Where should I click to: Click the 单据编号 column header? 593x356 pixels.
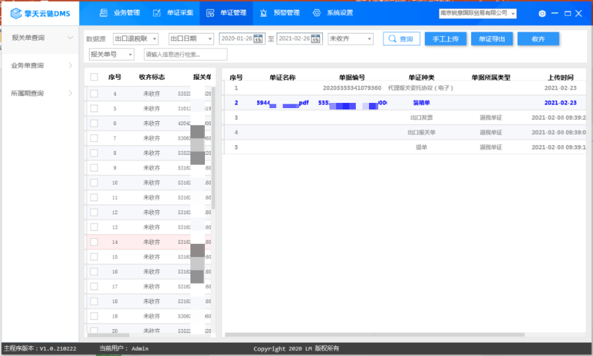(352, 78)
